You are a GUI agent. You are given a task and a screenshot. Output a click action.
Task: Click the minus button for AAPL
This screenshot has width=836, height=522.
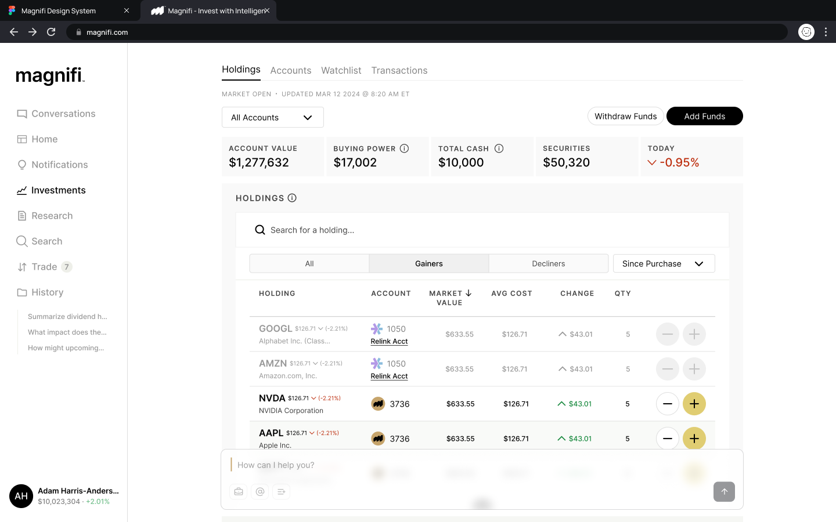point(668,438)
